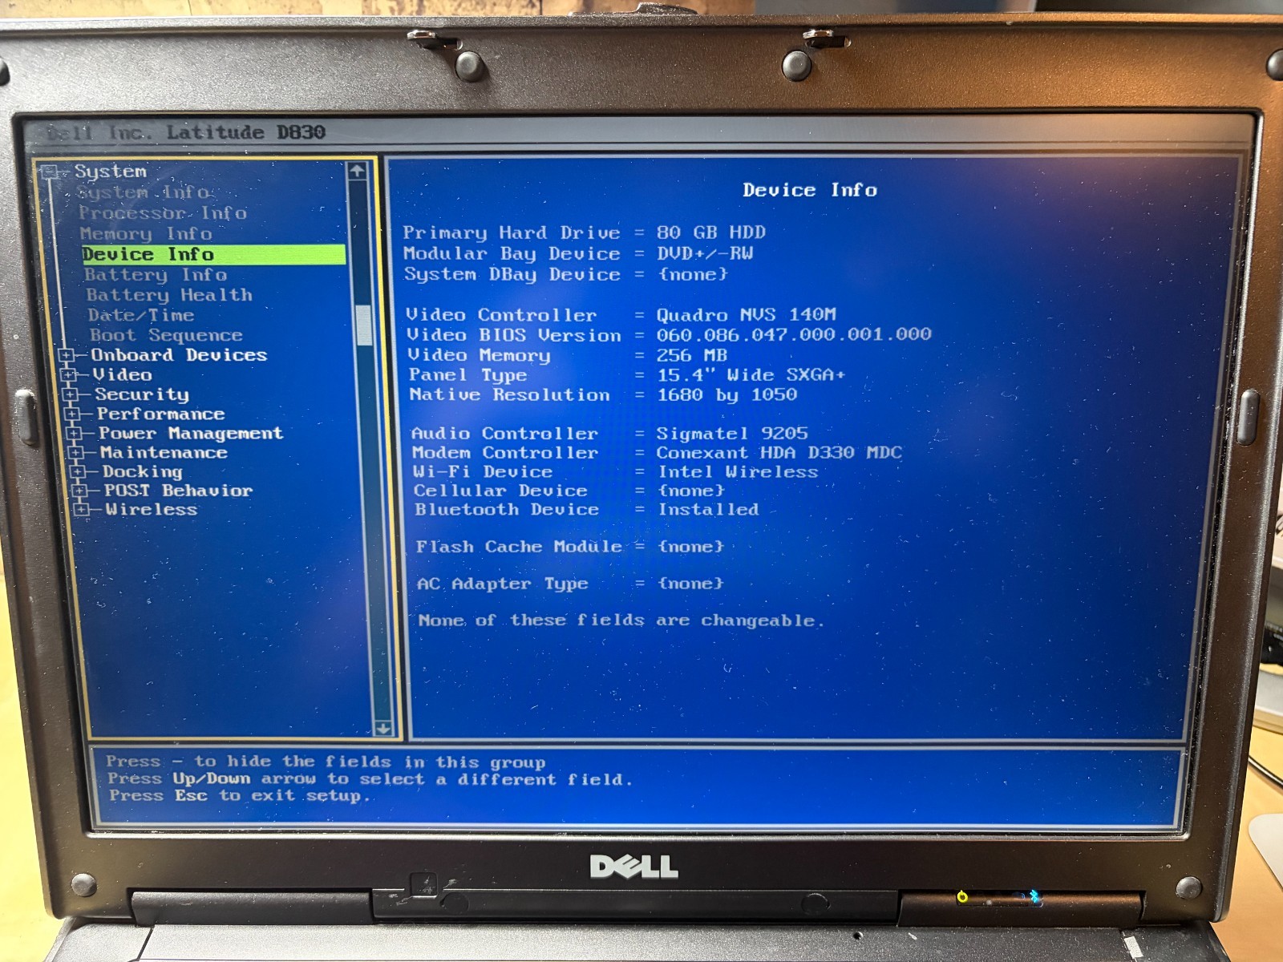The width and height of the screenshot is (1283, 962).
Task: Click 'Audio Controller' label
Action: click(x=504, y=434)
